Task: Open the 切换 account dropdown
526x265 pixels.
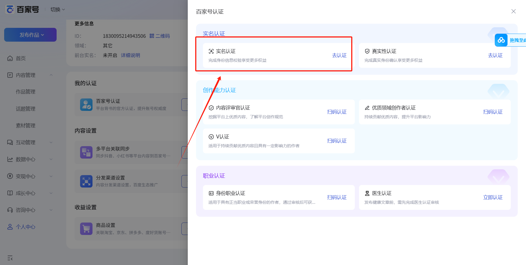Action: pyautogui.click(x=58, y=10)
